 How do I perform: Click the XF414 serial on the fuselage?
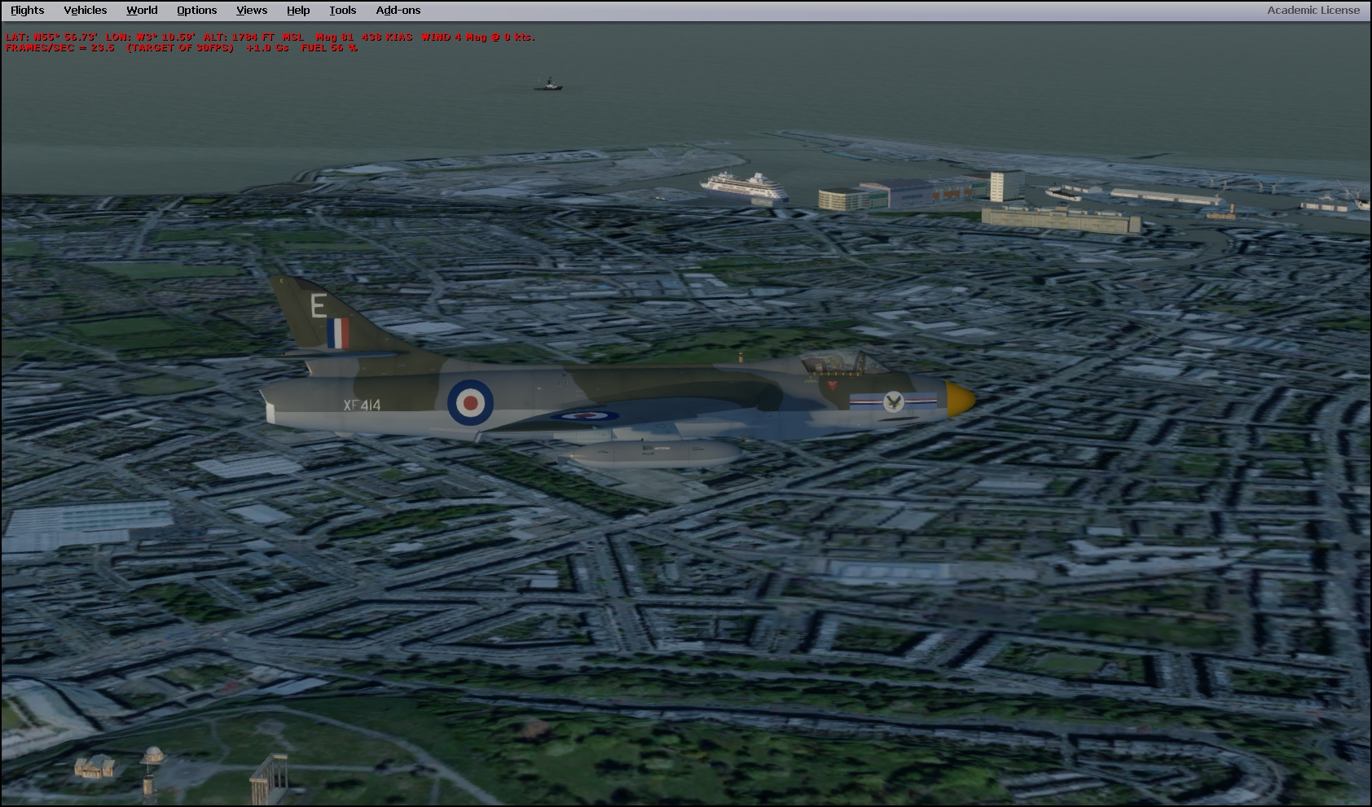tap(362, 405)
